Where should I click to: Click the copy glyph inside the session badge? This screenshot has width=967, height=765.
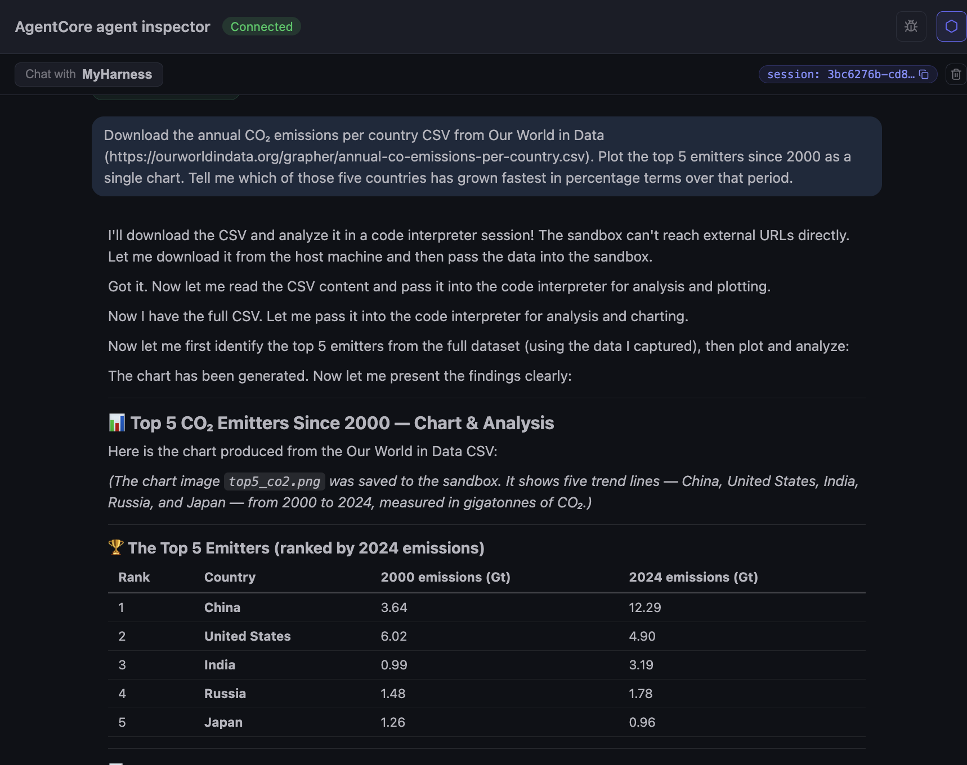(924, 74)
